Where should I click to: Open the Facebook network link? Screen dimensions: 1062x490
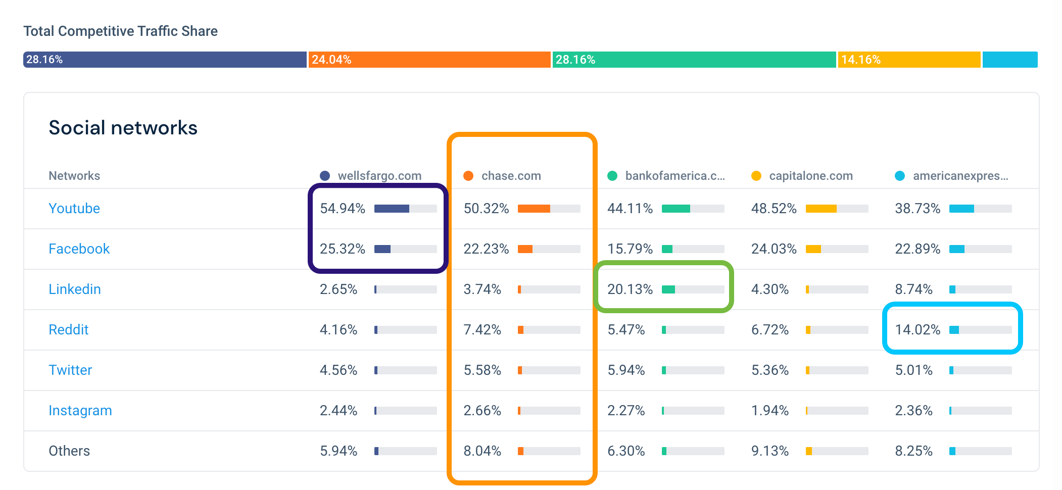(x=79, y=249)
